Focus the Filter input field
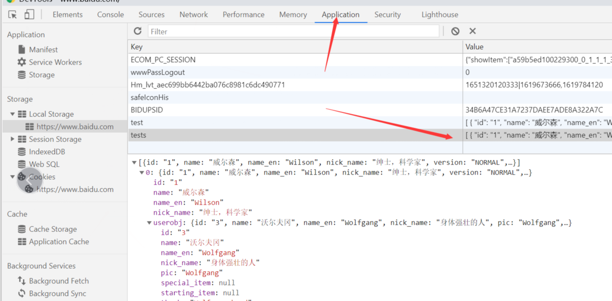Viewport: 612px width, 301px height. coord(294,31)
